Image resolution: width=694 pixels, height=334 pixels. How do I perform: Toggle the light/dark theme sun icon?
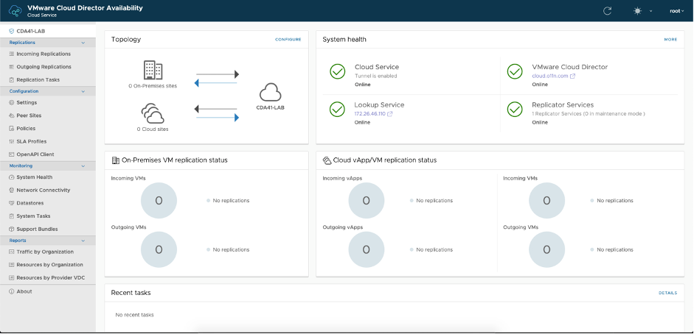click(x=636, y=11)
